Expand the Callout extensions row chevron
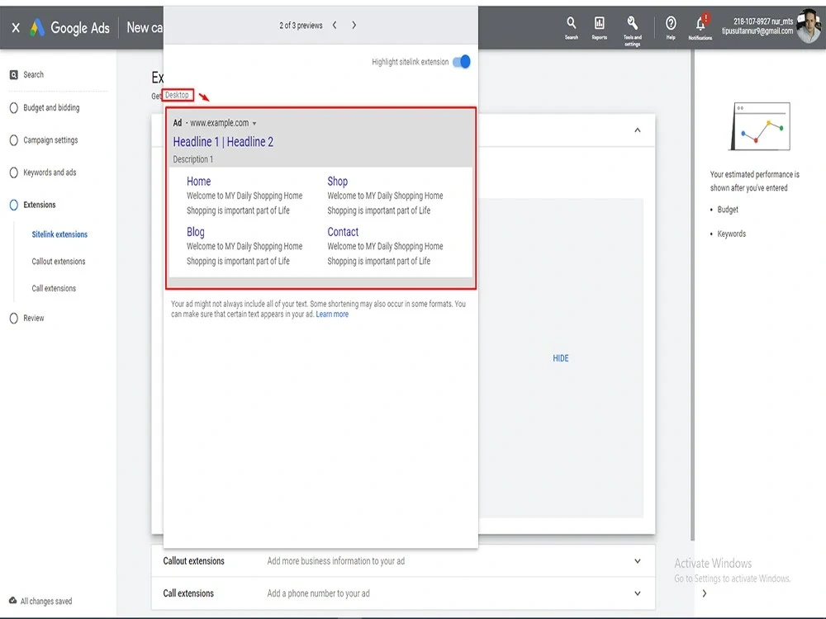 pos(638,561)
